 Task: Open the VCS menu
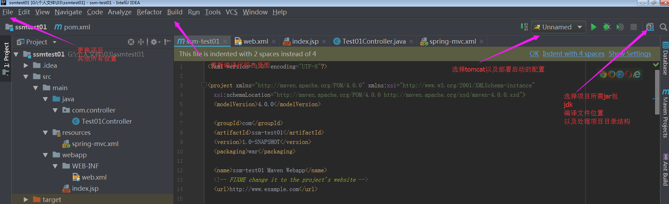232,12
